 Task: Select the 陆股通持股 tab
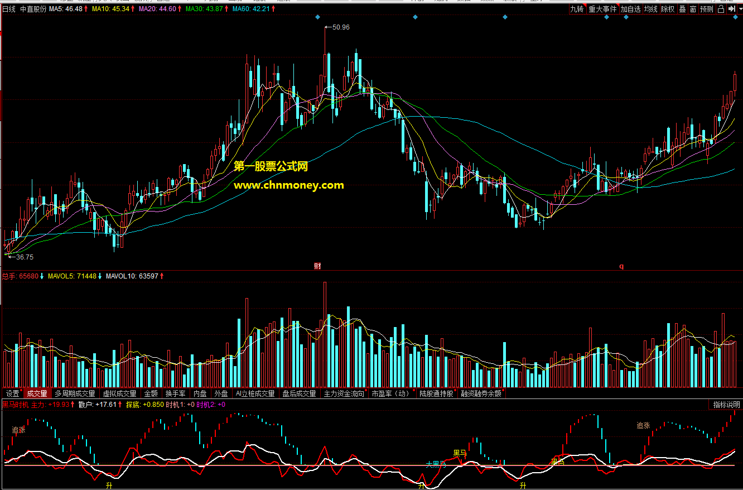point(437,393)
